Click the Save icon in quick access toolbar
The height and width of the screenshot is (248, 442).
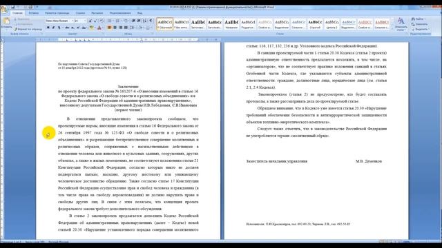[13, 7]
